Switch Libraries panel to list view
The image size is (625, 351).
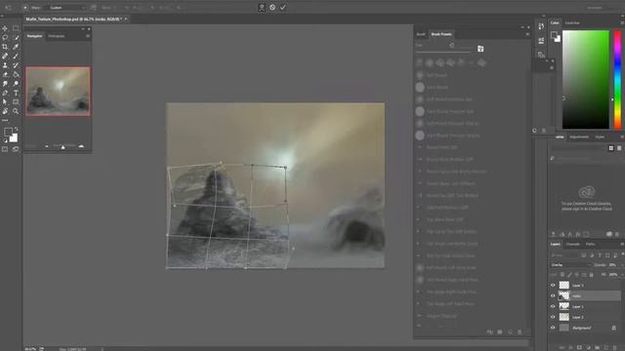click(x=619, y=148)
